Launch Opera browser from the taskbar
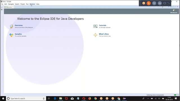Screen dimensions: 180x101 (84, 98)
